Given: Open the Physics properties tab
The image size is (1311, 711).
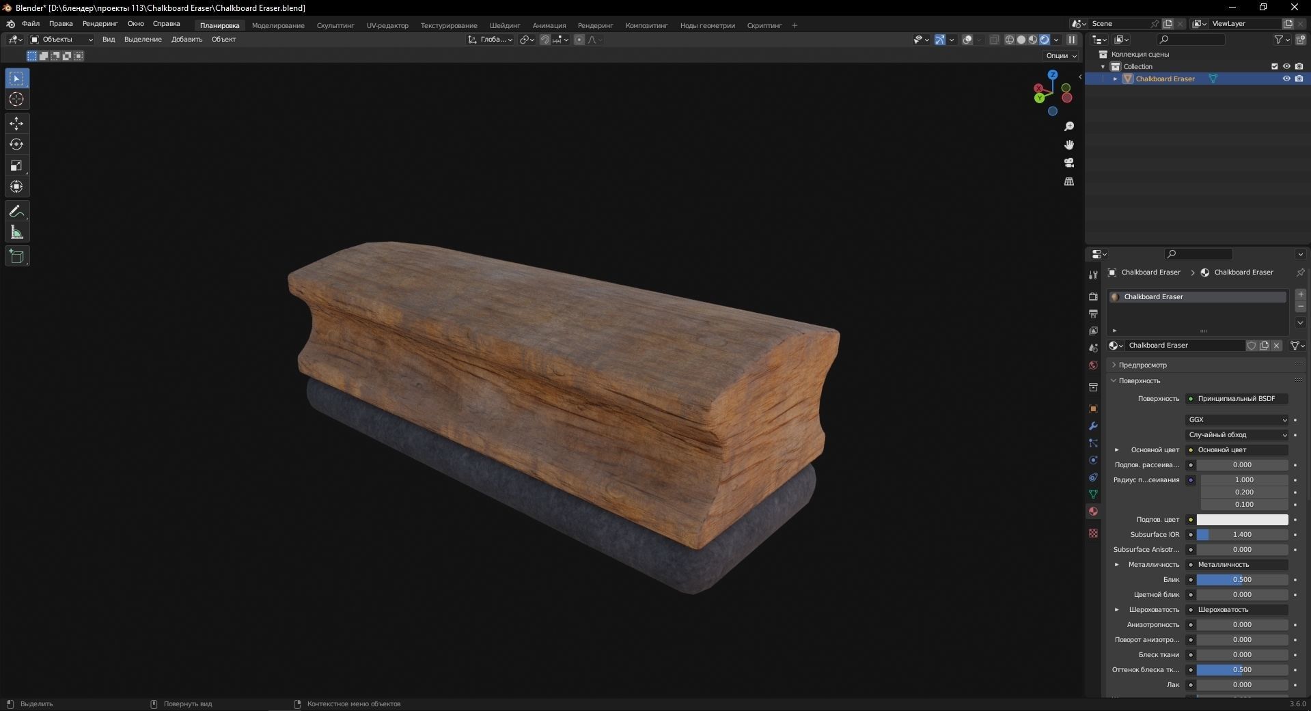Looking at the screenshot, I should pos(1093,460).
